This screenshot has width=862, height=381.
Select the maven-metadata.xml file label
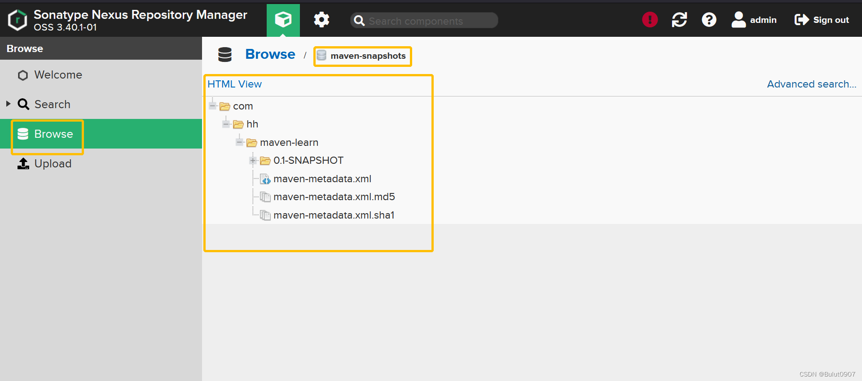pos(322,179)
